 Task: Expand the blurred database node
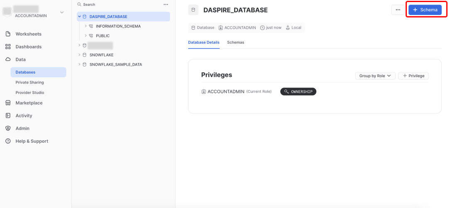[79, 45]
